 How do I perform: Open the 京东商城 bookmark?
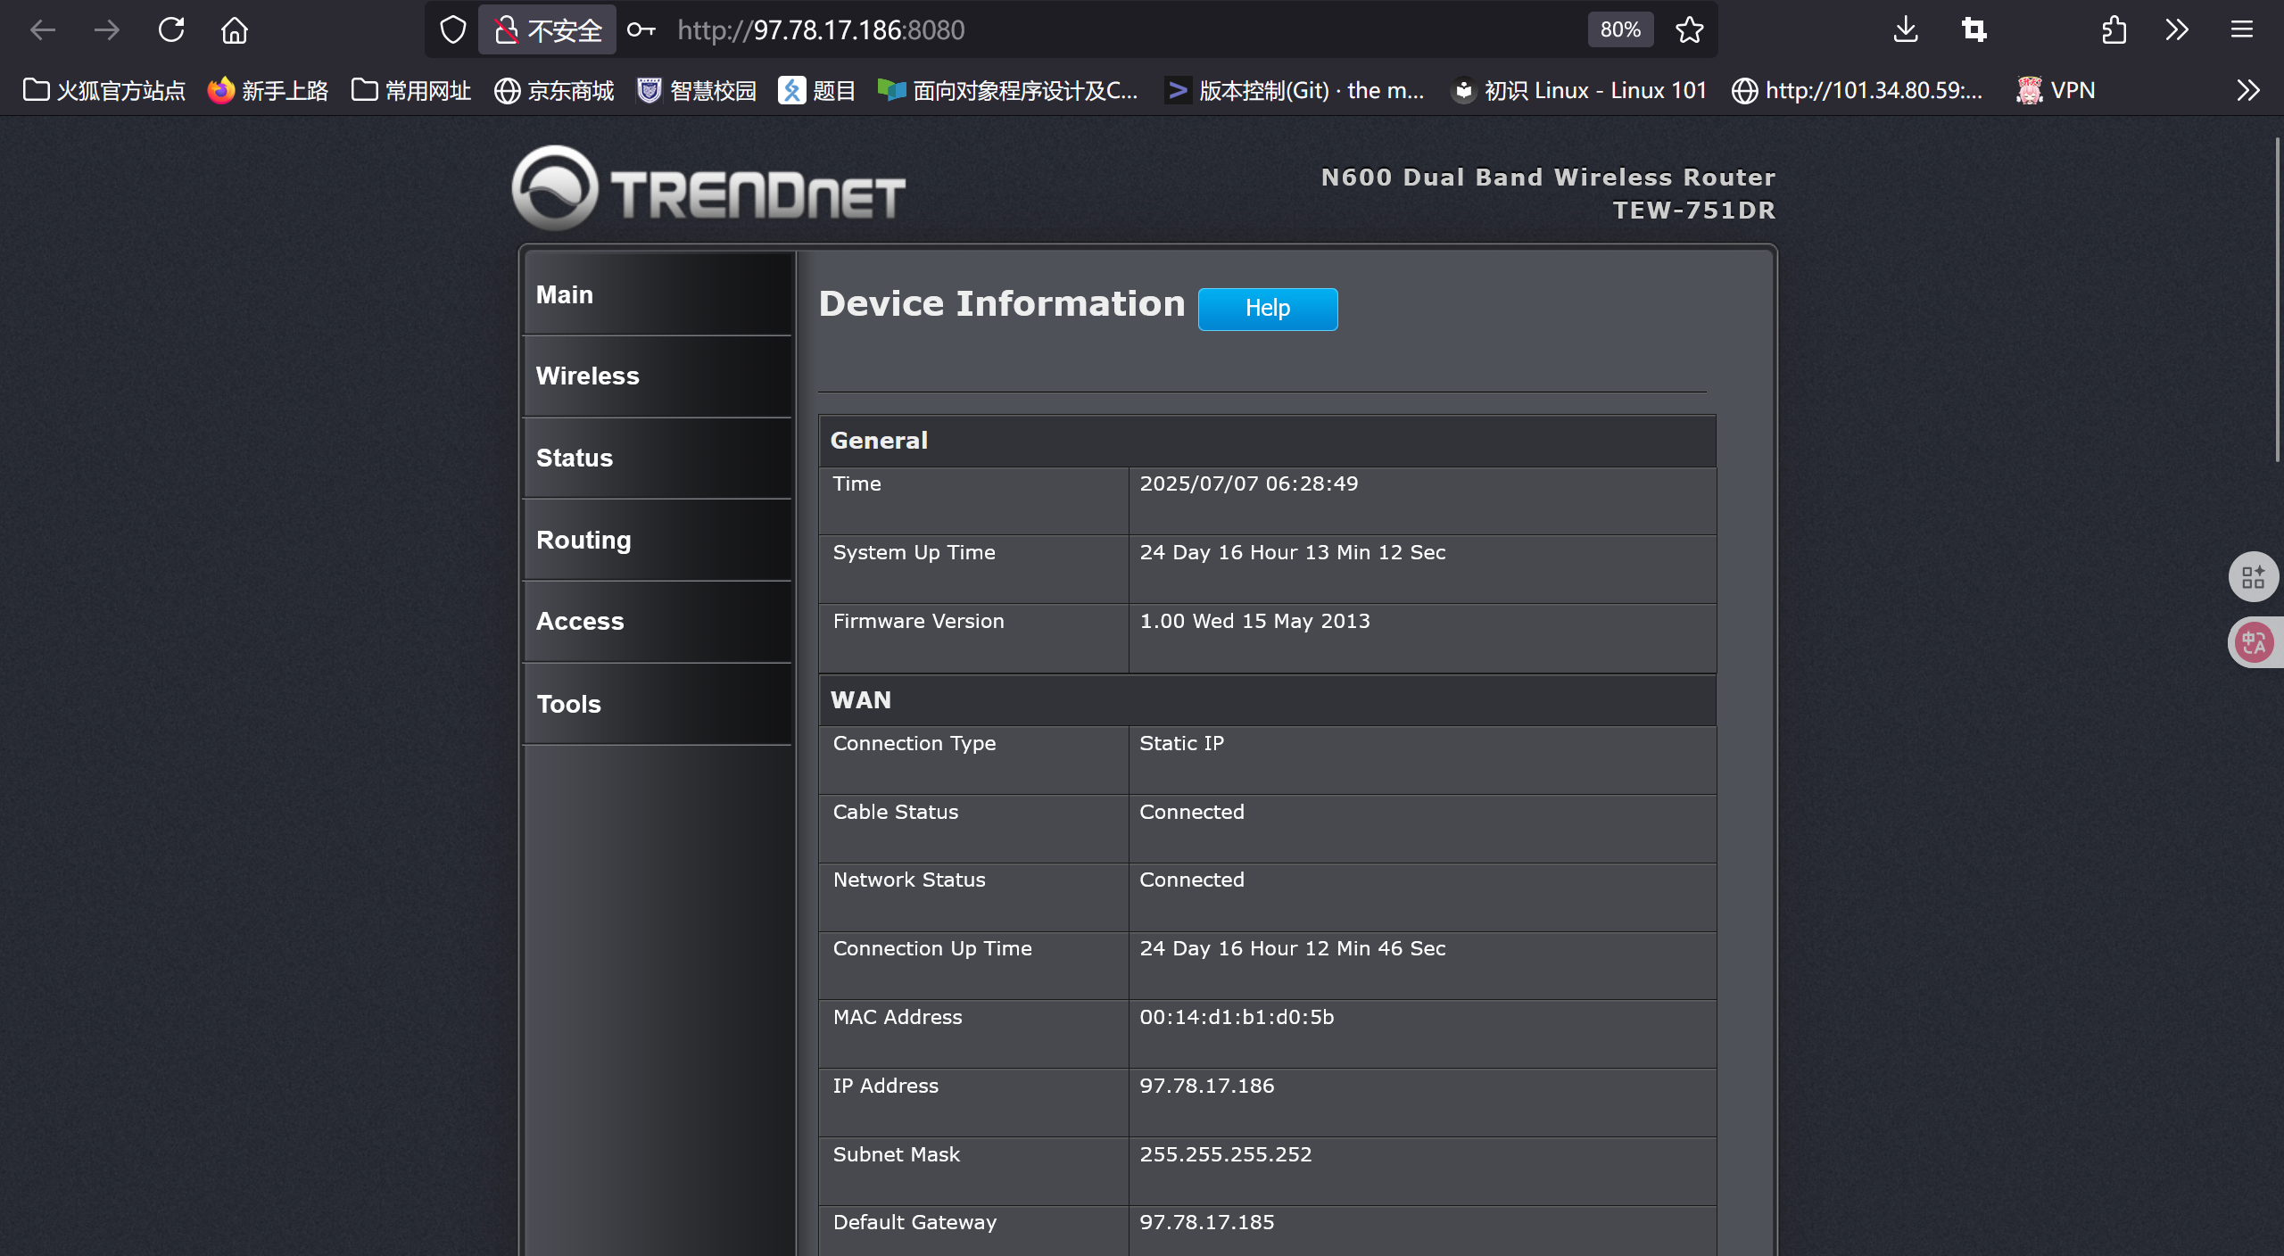(554, 90)
